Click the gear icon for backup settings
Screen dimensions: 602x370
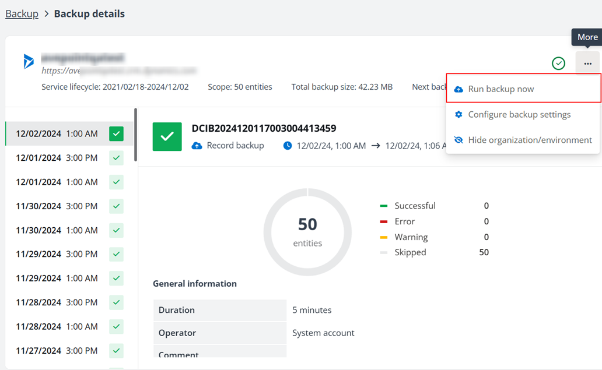(459, 115)
